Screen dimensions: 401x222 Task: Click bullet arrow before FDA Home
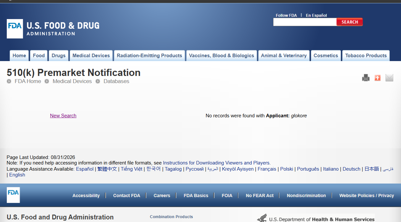9,81
